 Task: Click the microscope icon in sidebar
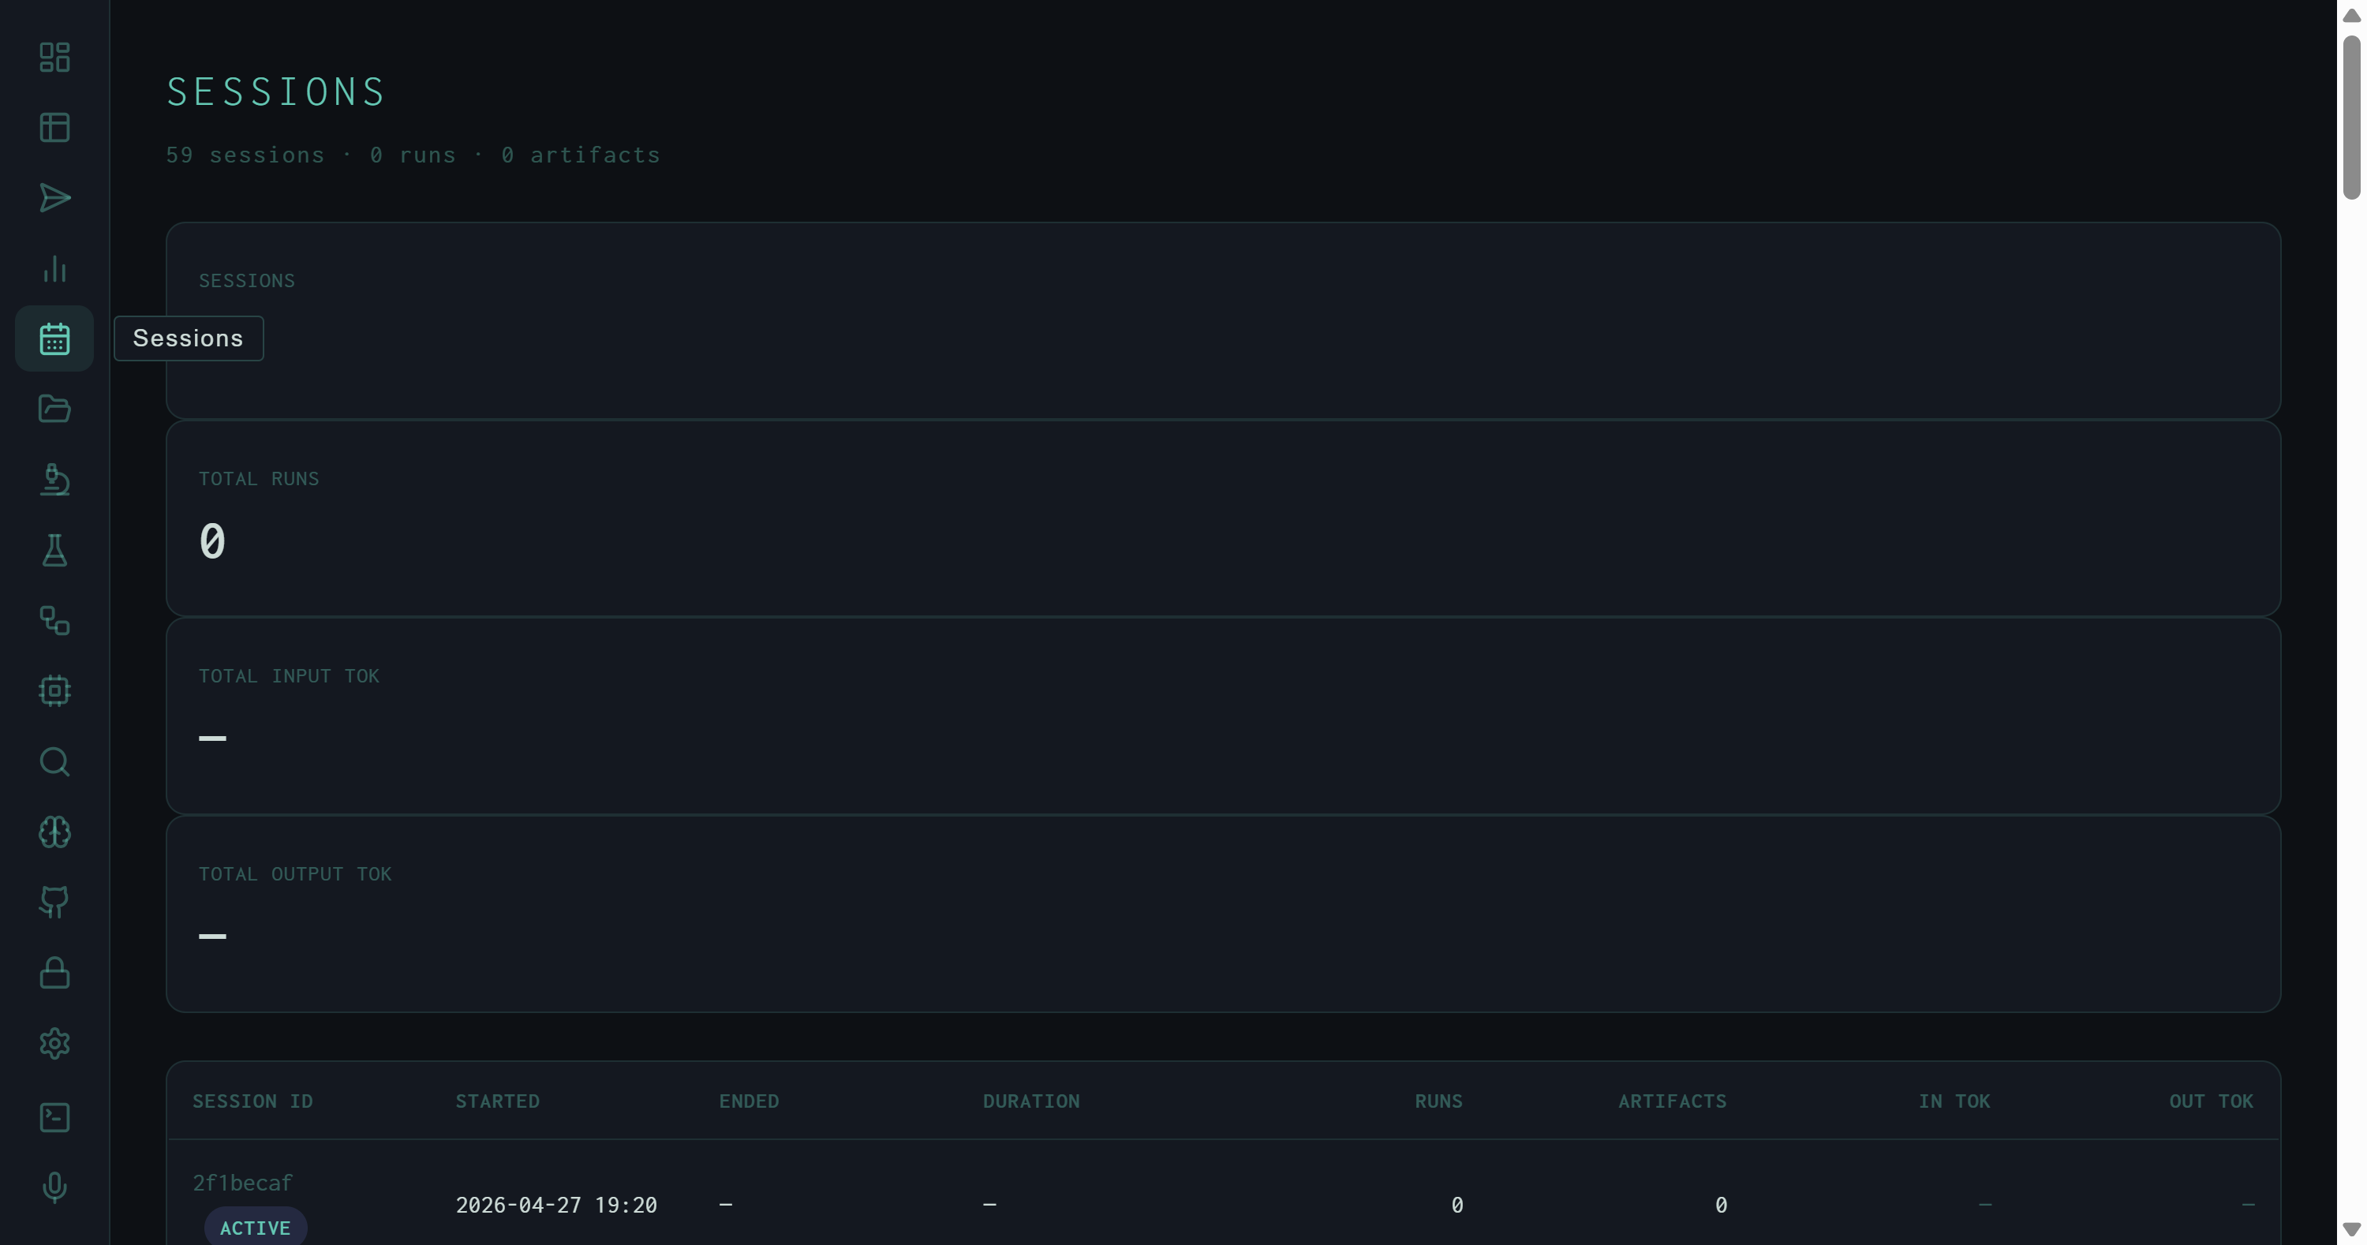[x=54, y=480]
